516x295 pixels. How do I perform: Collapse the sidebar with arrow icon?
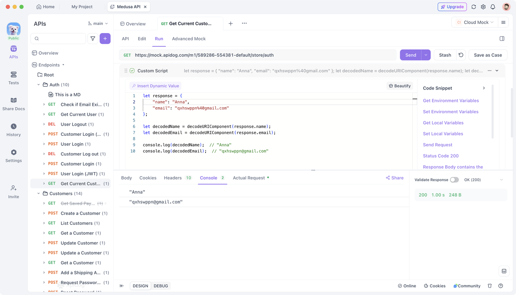click(122, 286)
